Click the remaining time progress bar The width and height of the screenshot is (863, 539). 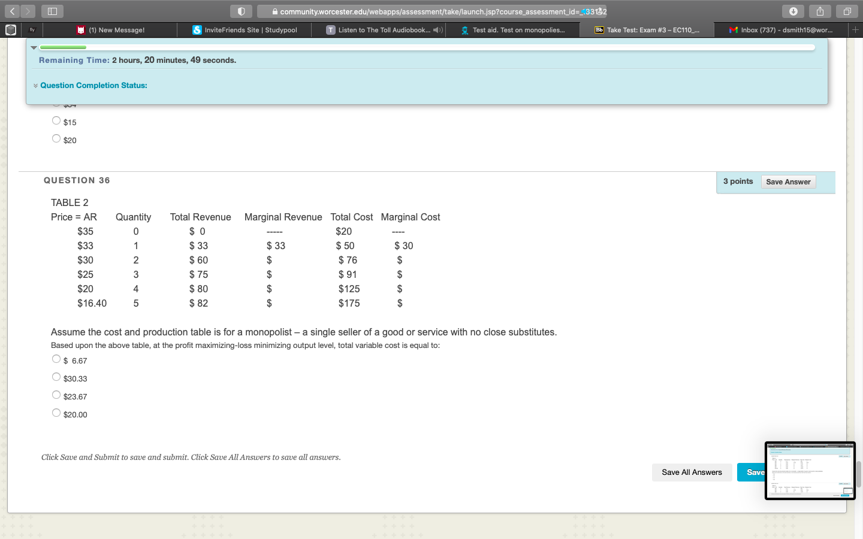tap(427, 47)
